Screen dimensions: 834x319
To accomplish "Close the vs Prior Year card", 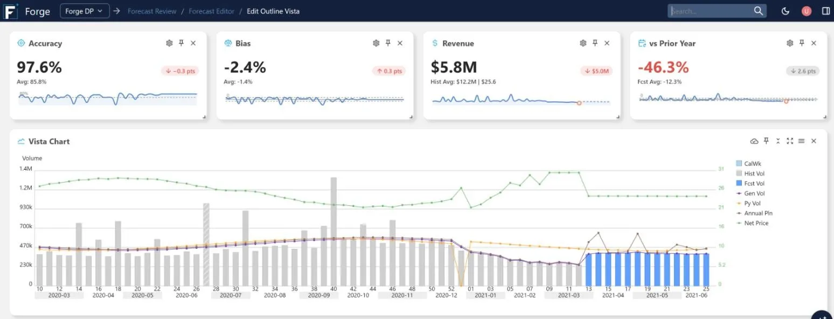I will click(x=814, y=43).
